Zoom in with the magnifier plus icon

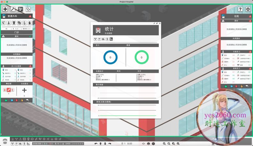164,143
